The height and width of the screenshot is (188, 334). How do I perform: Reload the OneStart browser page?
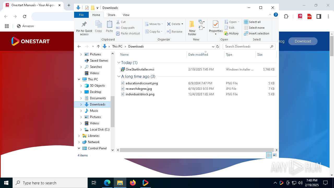(25, 16)
